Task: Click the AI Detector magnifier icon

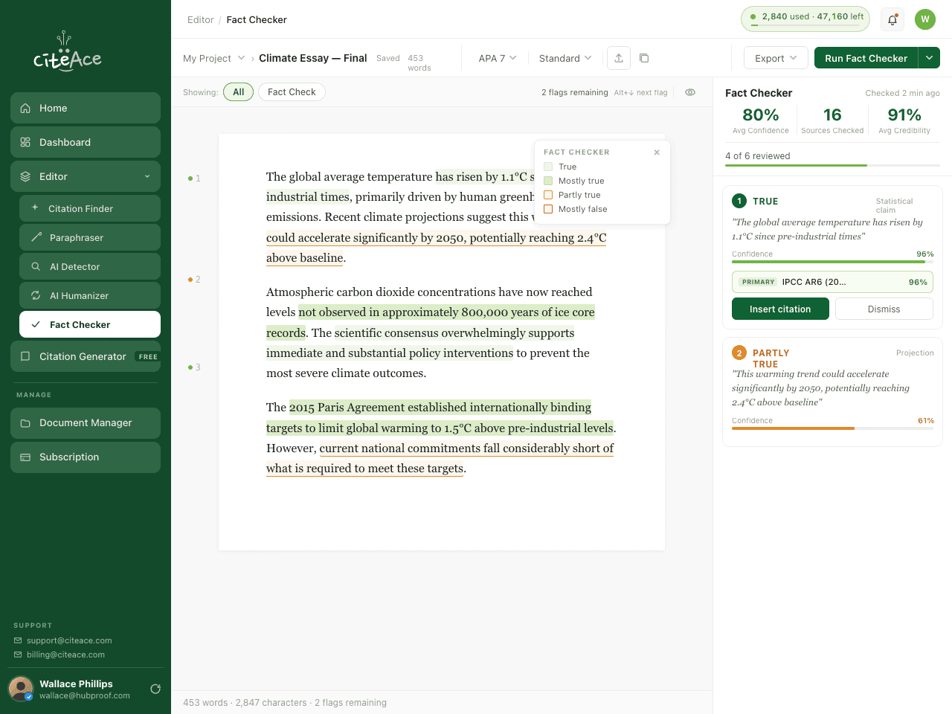Action: click(36, 266)
